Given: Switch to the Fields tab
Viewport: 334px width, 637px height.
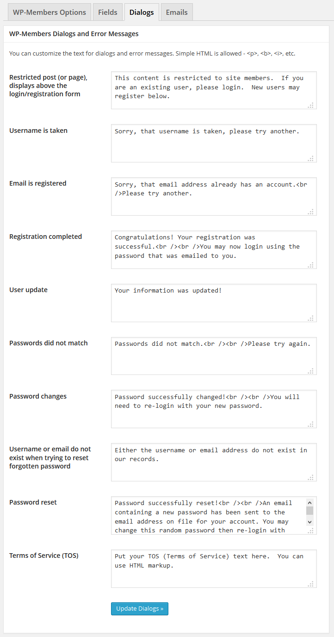Looking at the screenshot, I should [x=108, y=12].
